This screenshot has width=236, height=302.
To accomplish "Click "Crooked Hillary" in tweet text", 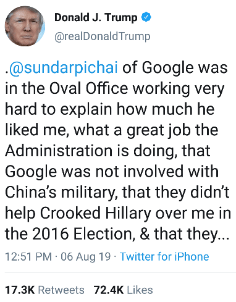I will point(96,213).
